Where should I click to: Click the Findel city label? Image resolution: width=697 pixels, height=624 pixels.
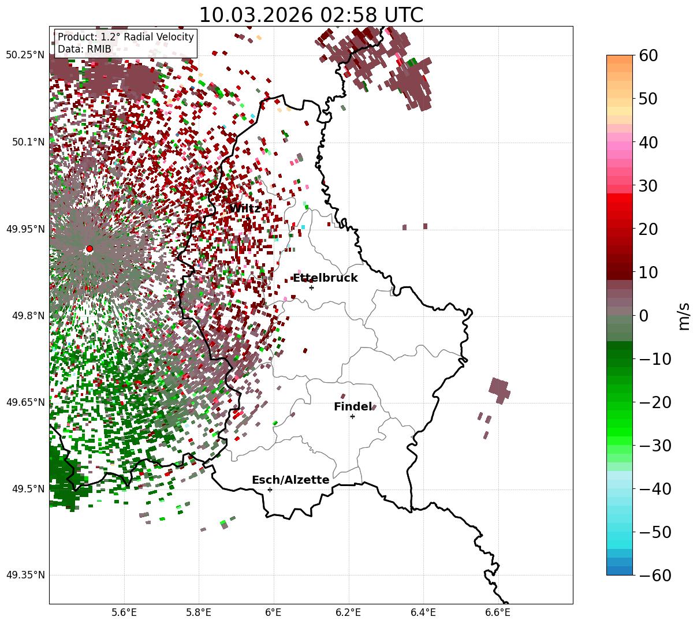[353, 407]
